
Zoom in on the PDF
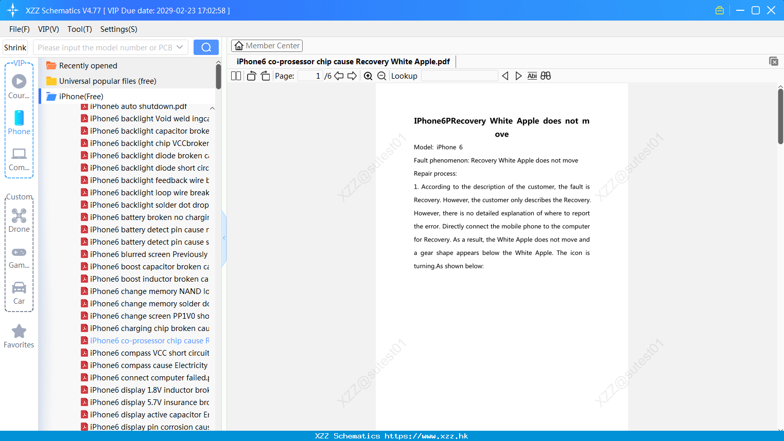368,76
